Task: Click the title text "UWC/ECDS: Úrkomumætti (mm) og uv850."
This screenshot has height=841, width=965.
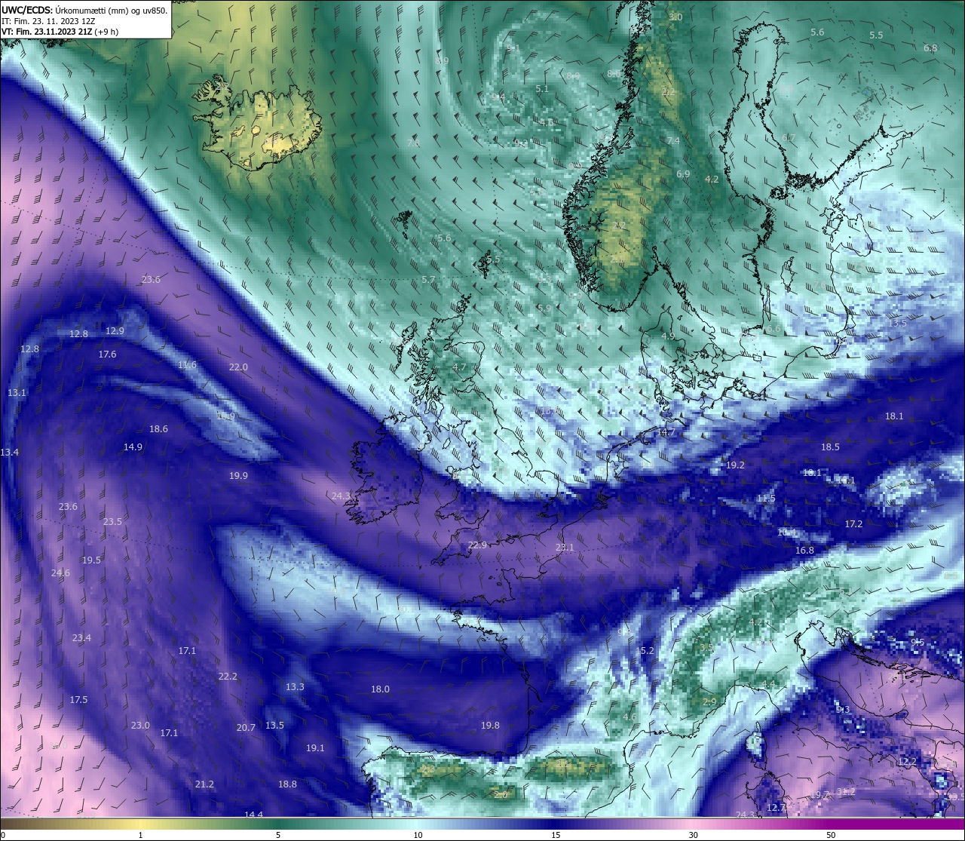Action: click(84, 11)
